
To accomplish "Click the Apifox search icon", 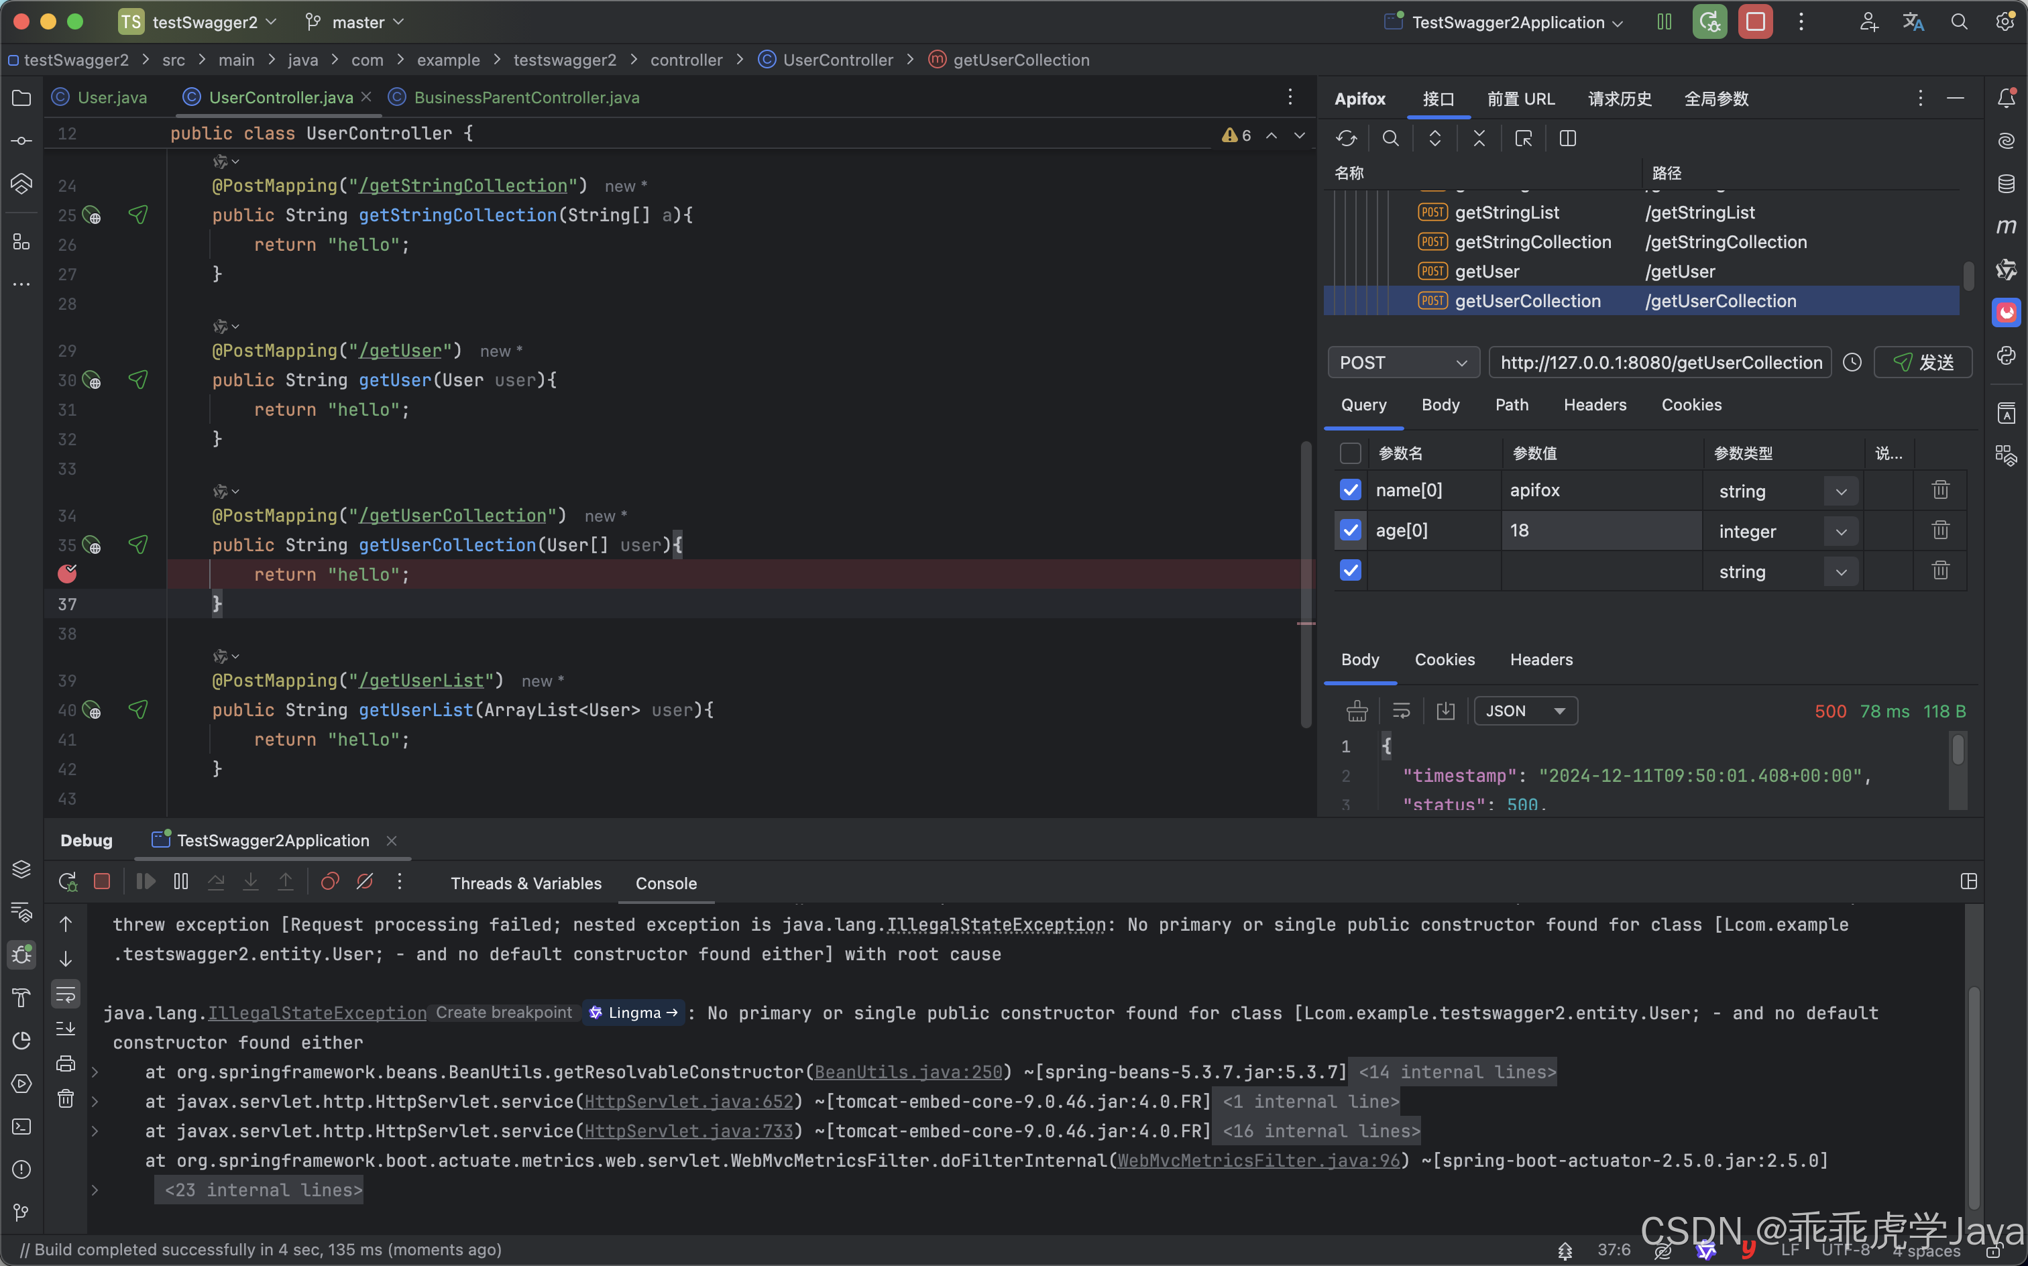I will (1390, 138).
